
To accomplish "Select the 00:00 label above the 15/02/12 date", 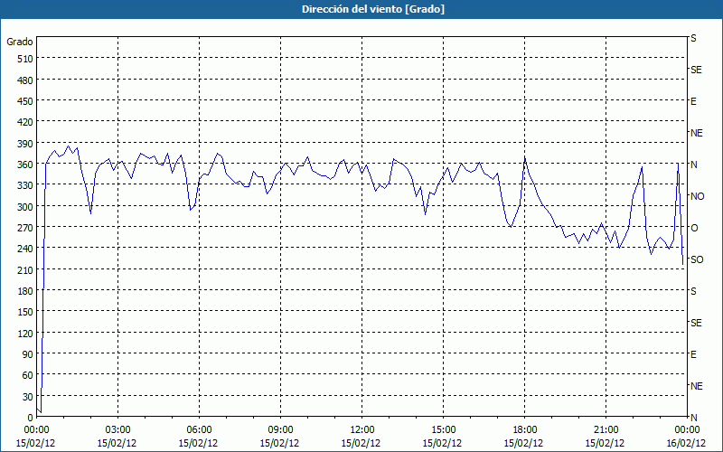I will point(36,430).
